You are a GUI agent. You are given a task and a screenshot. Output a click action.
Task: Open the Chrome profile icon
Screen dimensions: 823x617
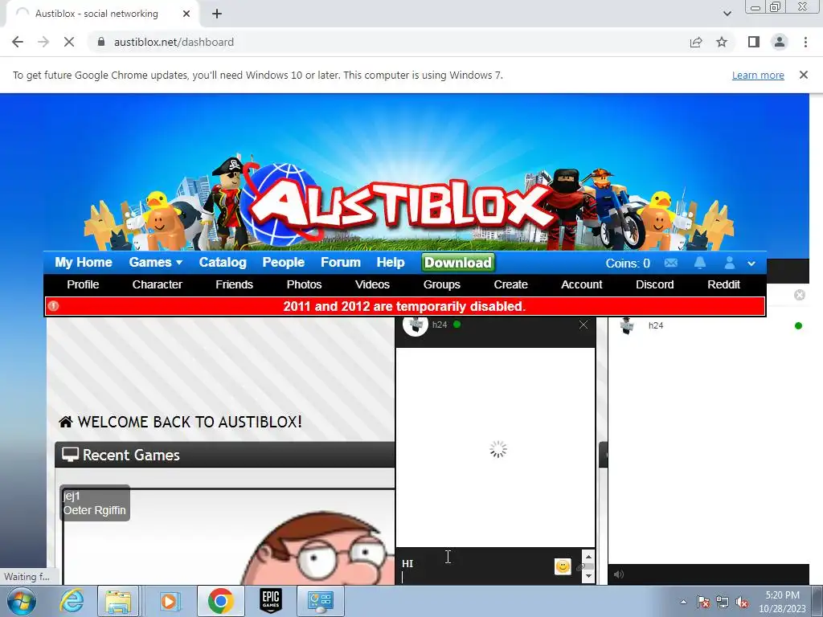click(x=780, y=42)
